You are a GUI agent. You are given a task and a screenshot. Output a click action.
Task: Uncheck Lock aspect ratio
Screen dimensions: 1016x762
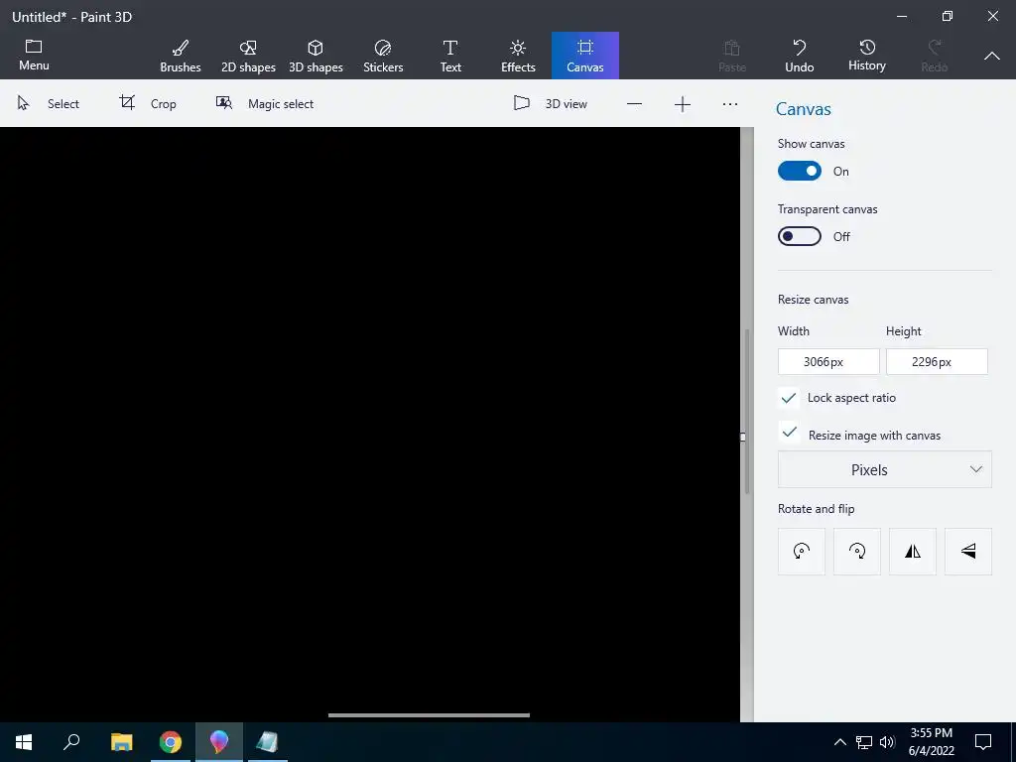(x=789, y=398)
